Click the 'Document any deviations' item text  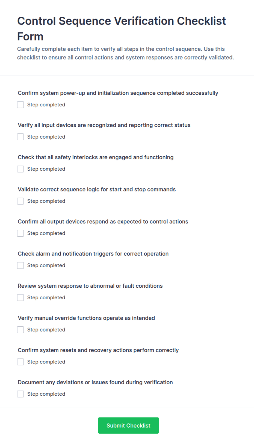coord(95,382)
